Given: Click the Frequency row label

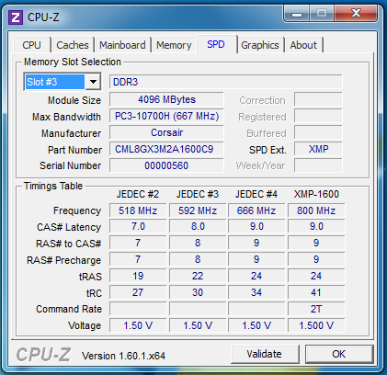Looking at the screenshot, I should click(x=77, y=210).
